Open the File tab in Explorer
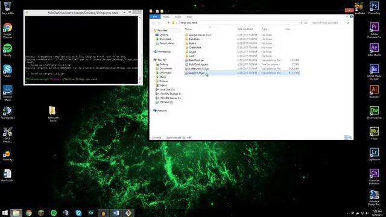Screen dimensions: 386x217 pyautogui.click(x=155, y=17)
